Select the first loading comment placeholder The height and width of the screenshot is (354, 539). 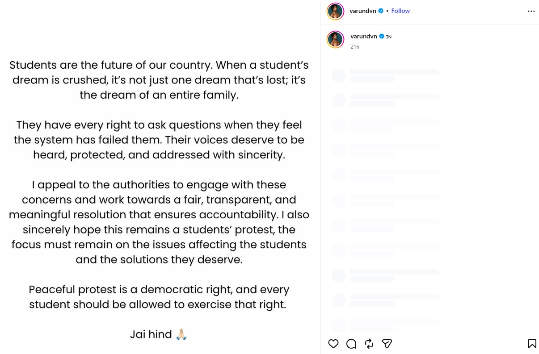tap(385, 75)
